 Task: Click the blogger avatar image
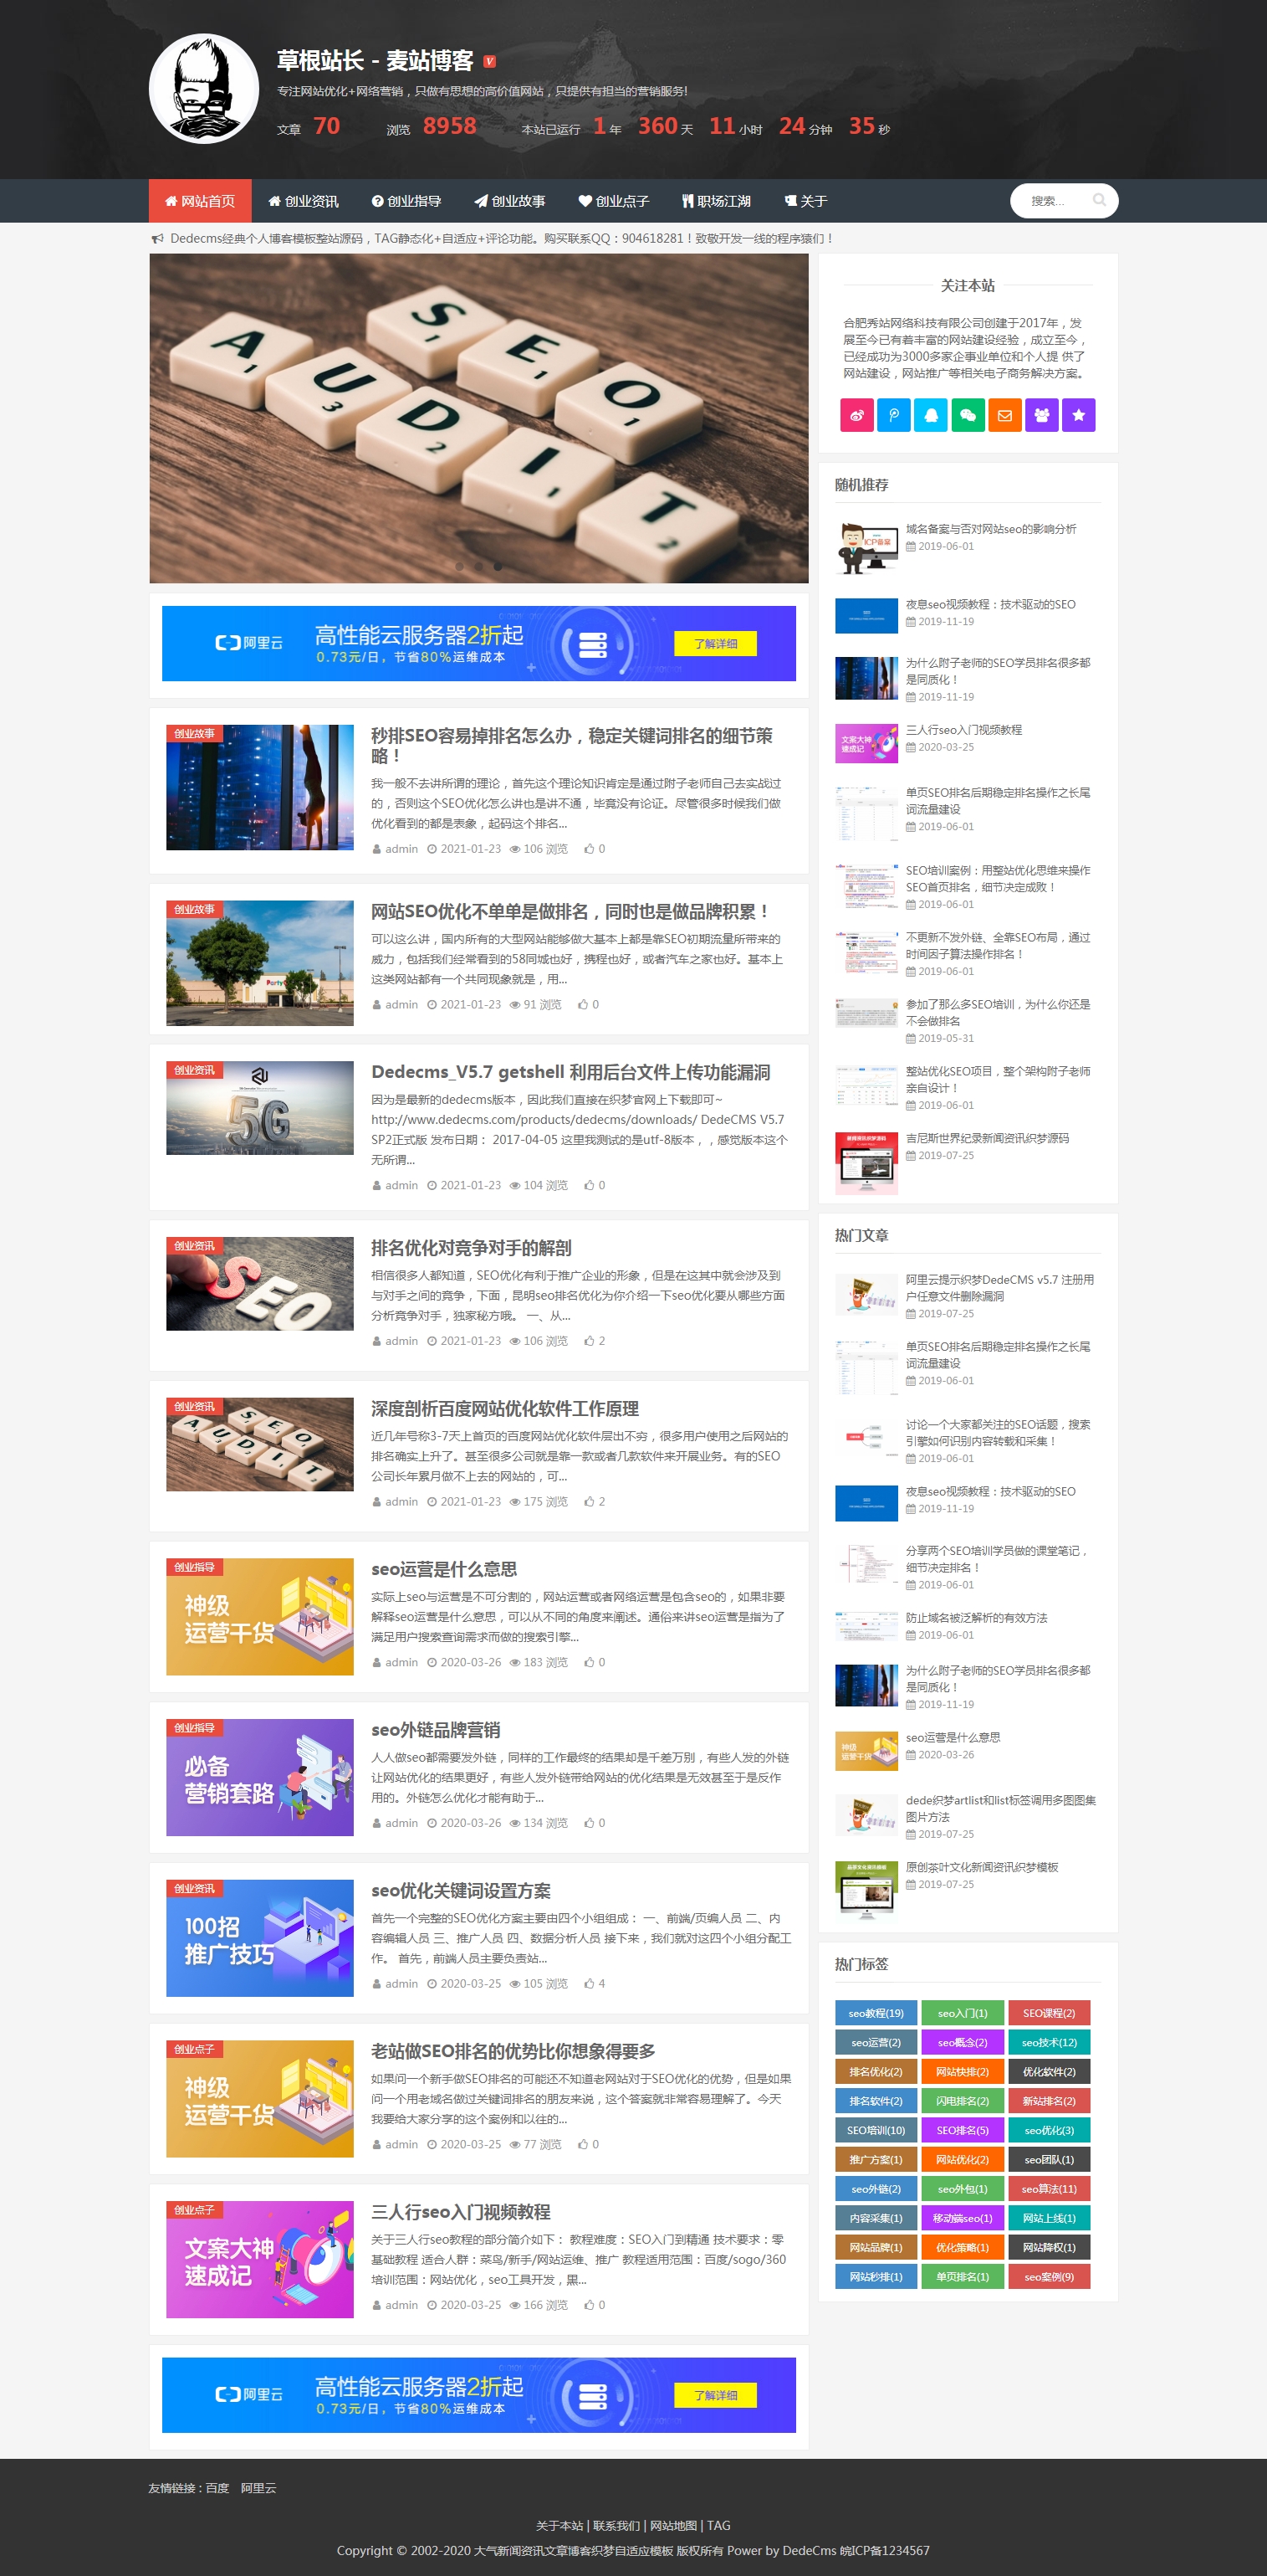(x=204, y=89)
